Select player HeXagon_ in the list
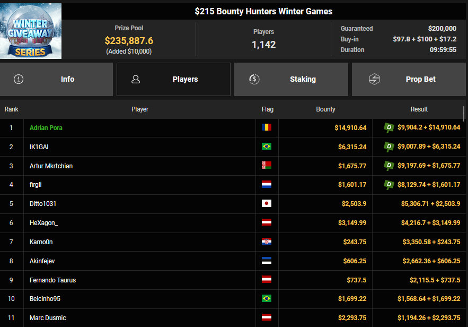Image resolution: width=468 pixels, height=327 pixels. (x=43, y=223)
